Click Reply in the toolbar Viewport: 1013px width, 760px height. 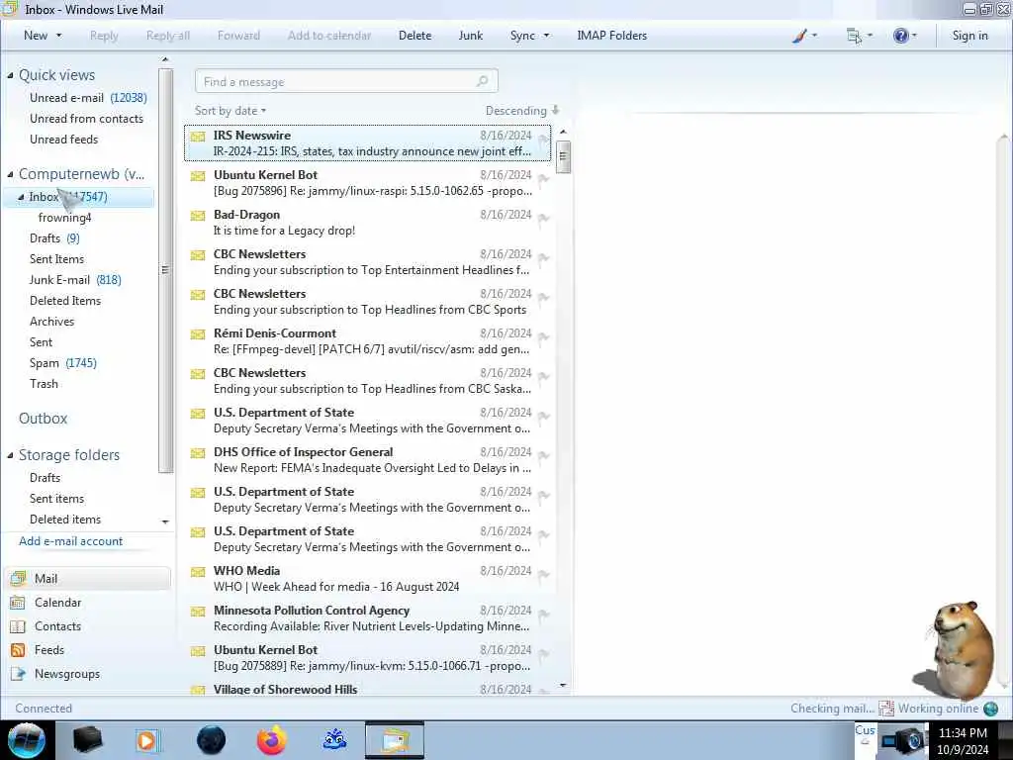point(104,36)
